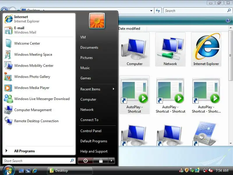Launch Windows Mobility Center
The width and height of the screenshot is (233, 175).
click(x=39, y=65)
